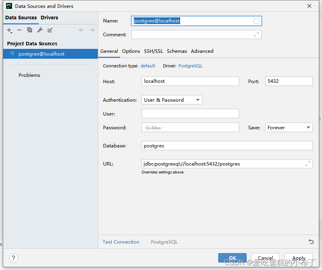Click the PostgreSQL elephant icon in list

(x=12, y=54)
